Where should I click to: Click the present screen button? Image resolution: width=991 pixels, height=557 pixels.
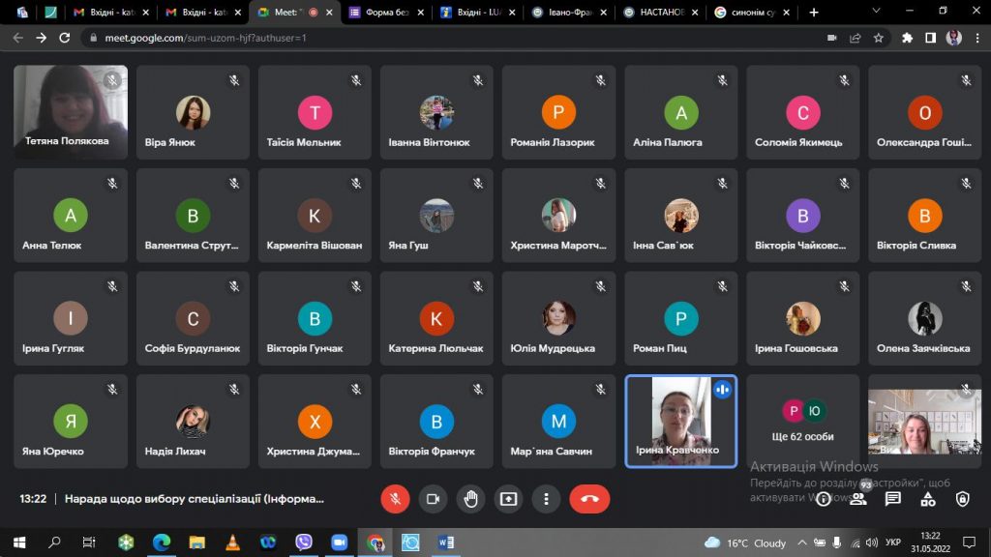508,499
